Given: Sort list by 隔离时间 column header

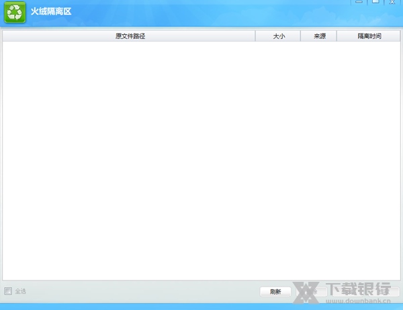Looking at the screenshot, I should point(369,36).
